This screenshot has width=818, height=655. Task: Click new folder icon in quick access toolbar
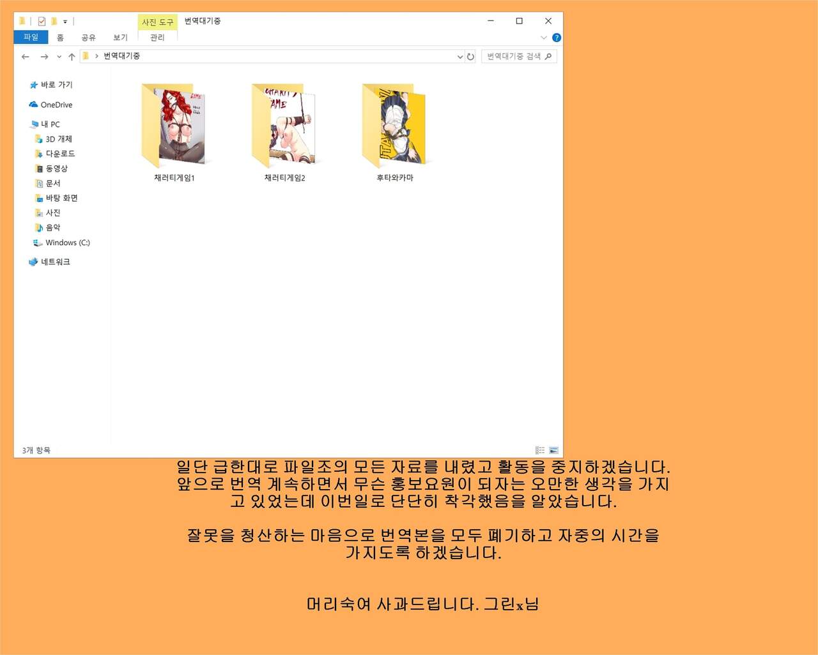tap(54, 21)
